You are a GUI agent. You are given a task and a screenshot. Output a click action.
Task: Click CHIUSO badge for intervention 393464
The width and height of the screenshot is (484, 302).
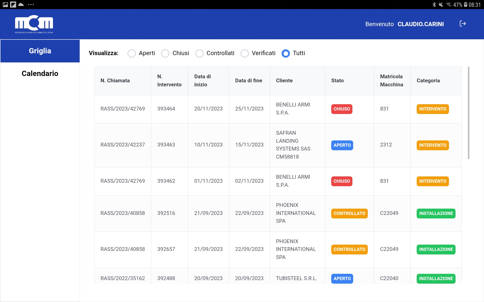pyautogui.click(x=342, y=109)
